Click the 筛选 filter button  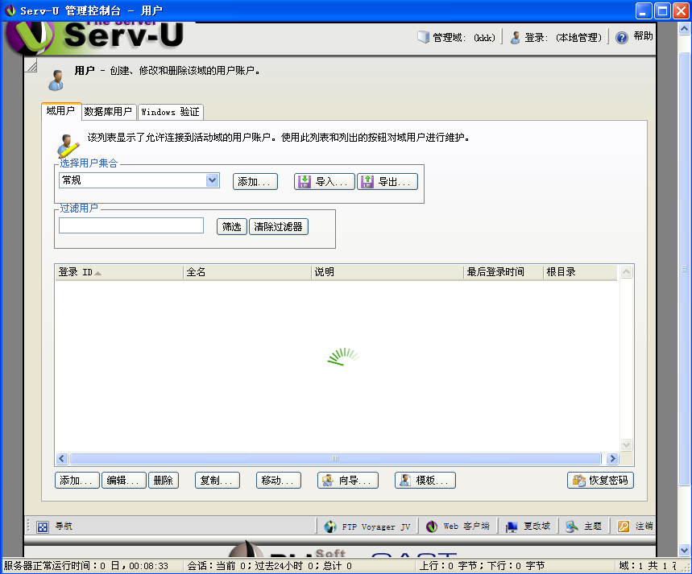click(x=232, y=227)
